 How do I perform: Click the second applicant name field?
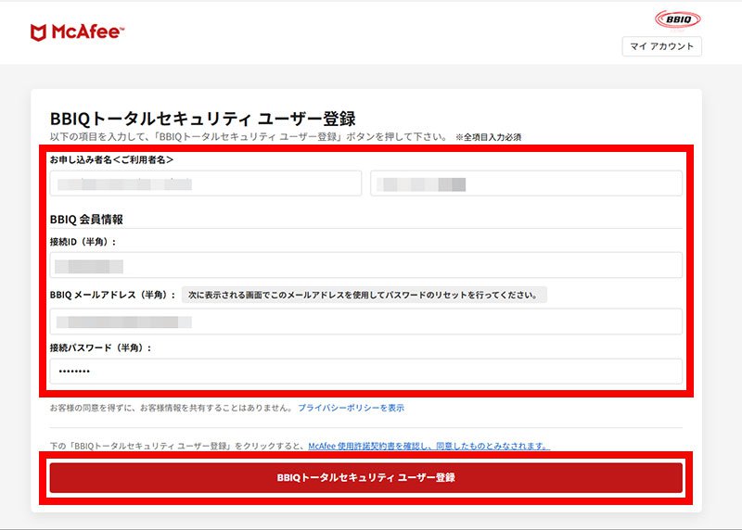[526, 183]
